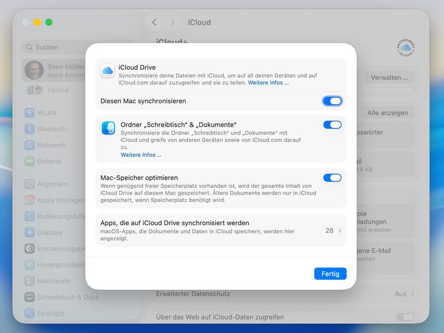Expand Erweiterter Datenschutz row chevron
The image size is (444, 333).
click(x=412, y=294)
